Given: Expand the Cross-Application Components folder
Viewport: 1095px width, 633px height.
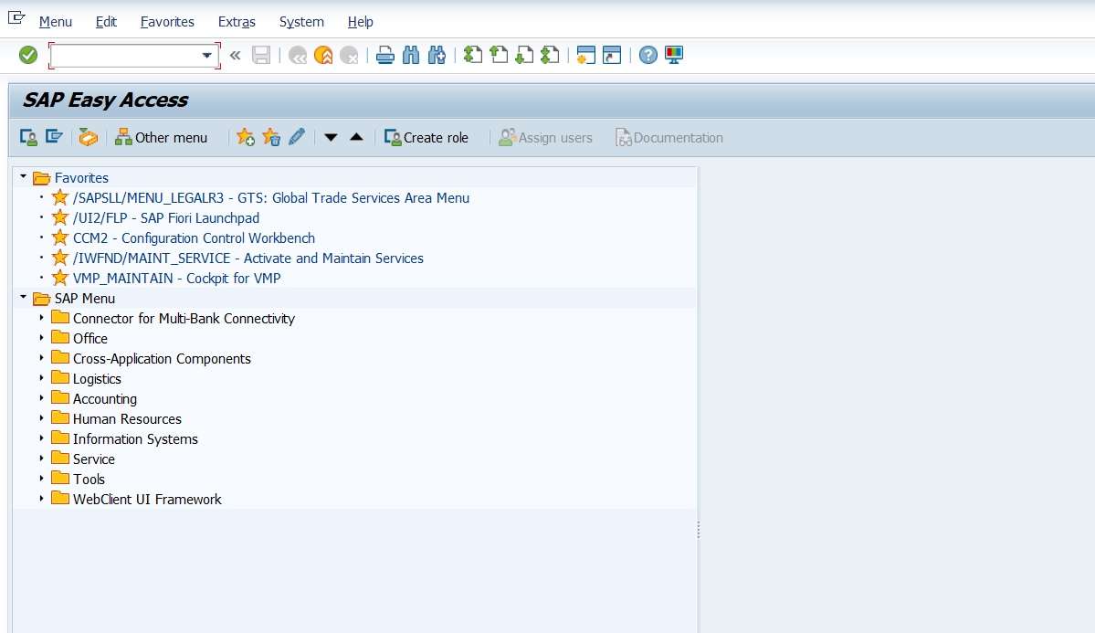Looking at the screenshot, I should click(x=41, y=358).
